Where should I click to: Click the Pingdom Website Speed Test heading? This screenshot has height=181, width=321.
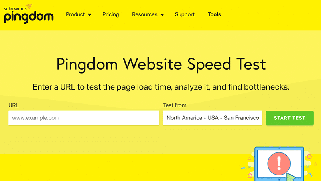click(161, 64)
